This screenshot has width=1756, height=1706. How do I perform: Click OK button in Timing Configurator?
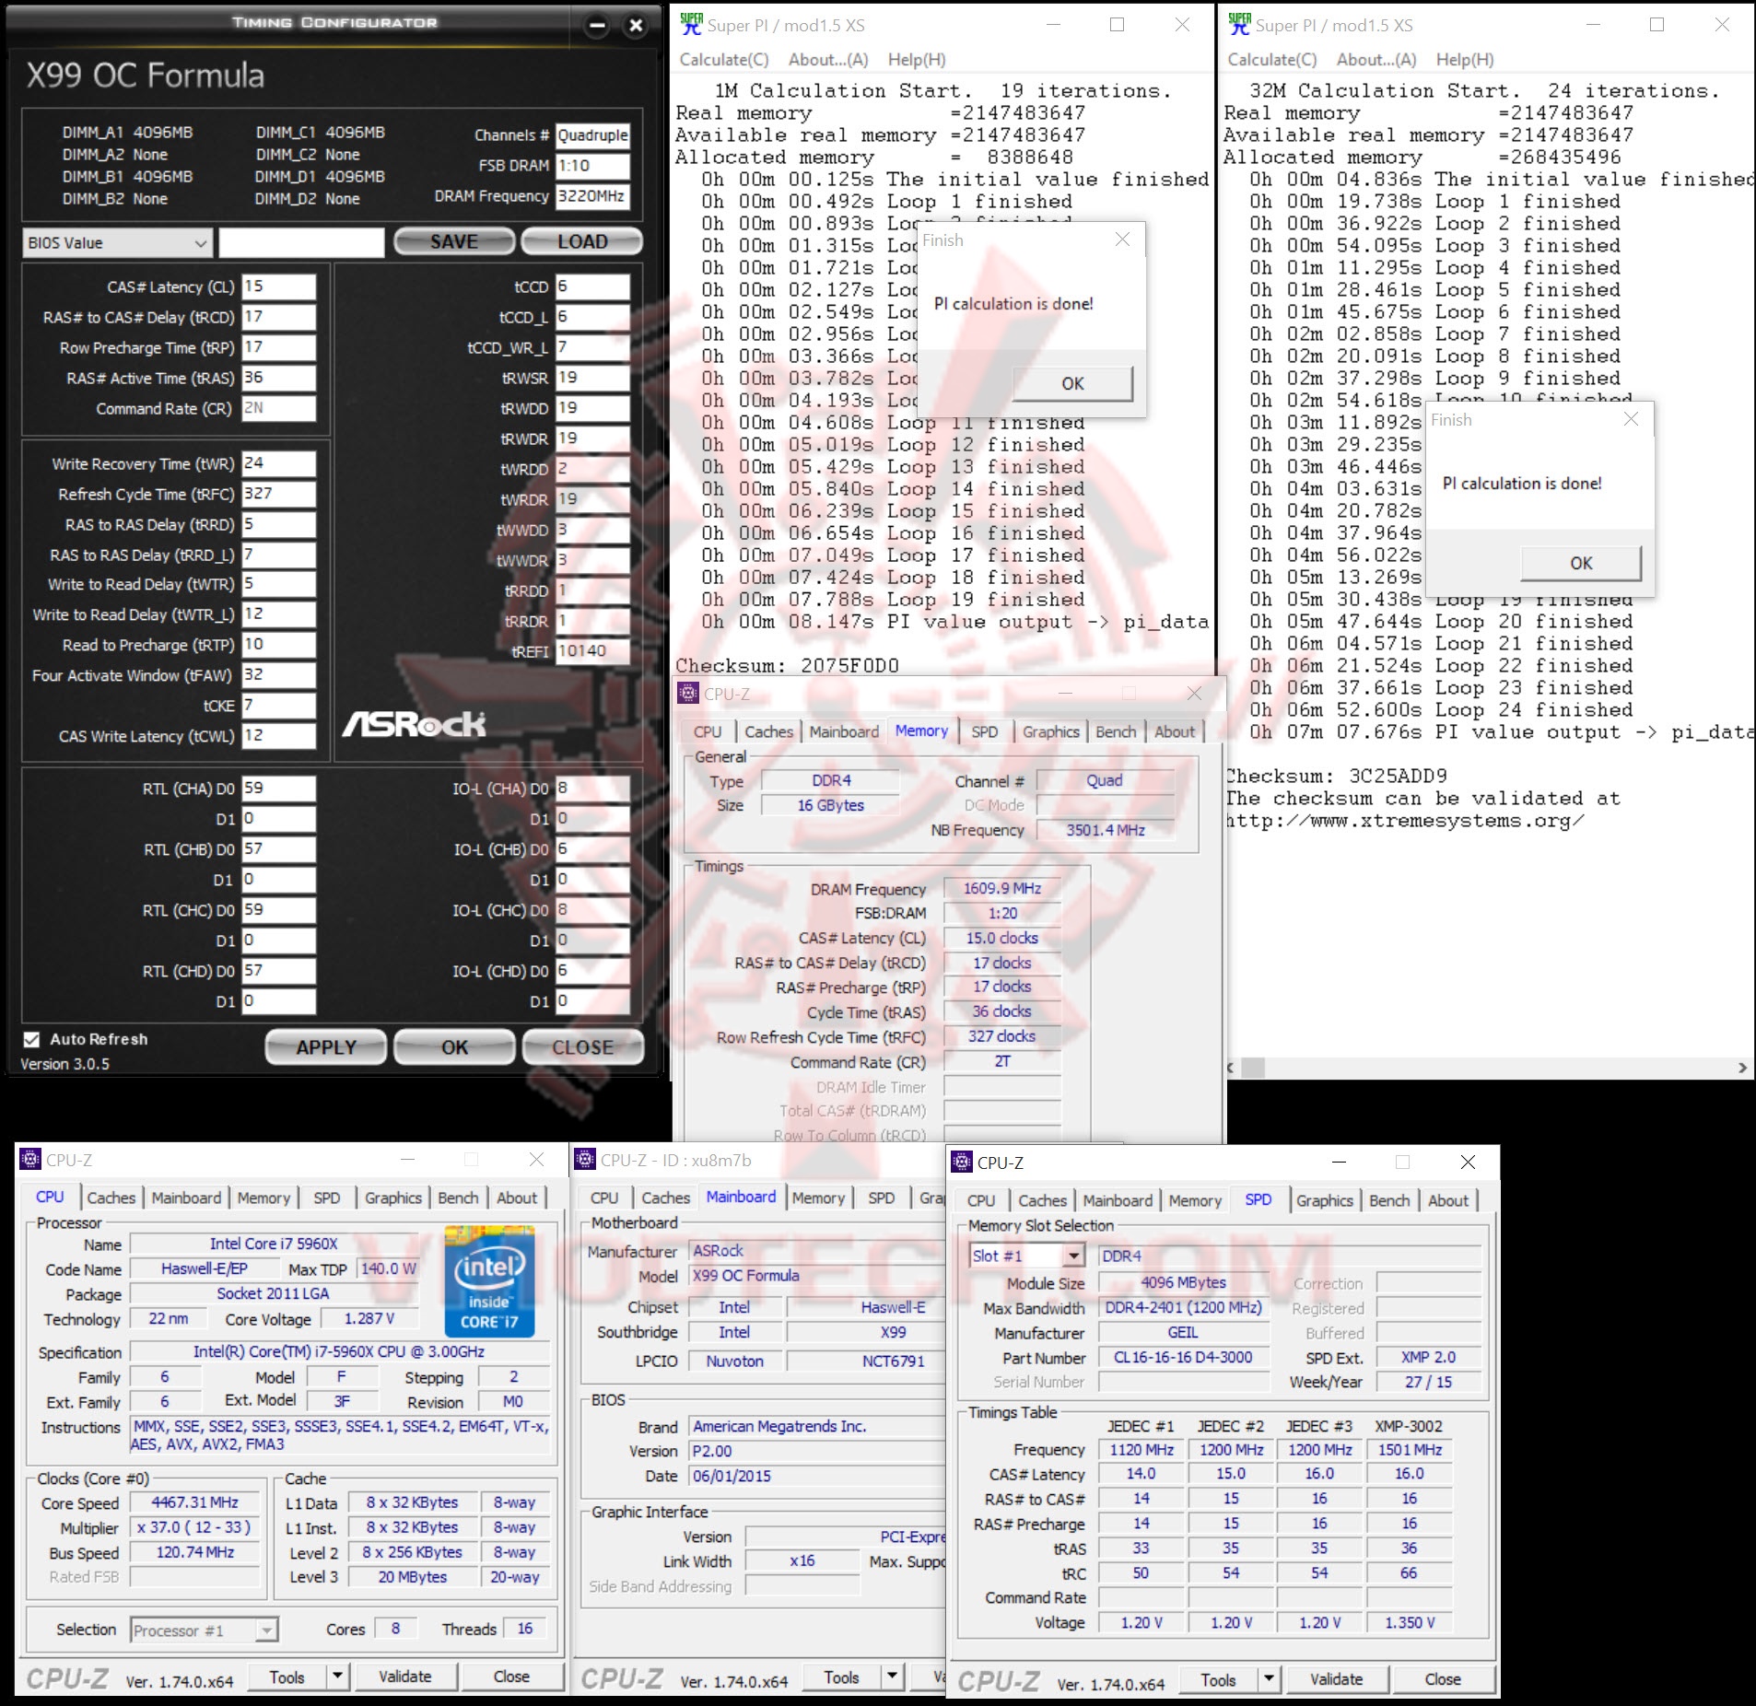(454, 1047)
